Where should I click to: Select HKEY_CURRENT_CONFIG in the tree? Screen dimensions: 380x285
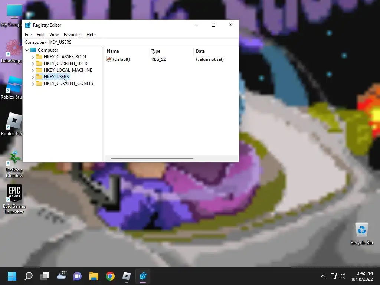pyautogui.click(x=68, y=83)
